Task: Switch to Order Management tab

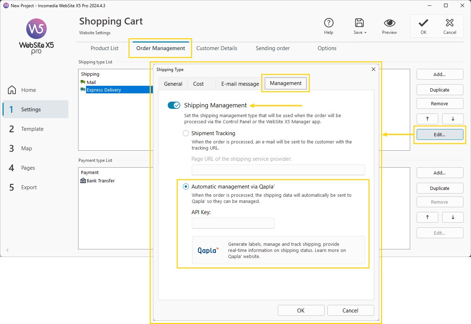Action: point(160,48)
